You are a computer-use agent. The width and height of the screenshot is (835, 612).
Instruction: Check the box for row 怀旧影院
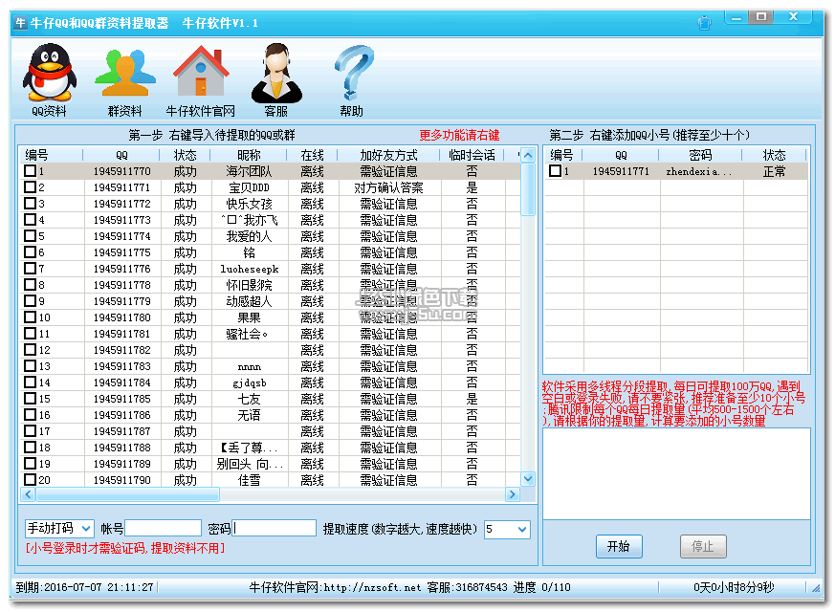[x=31, y=285]
